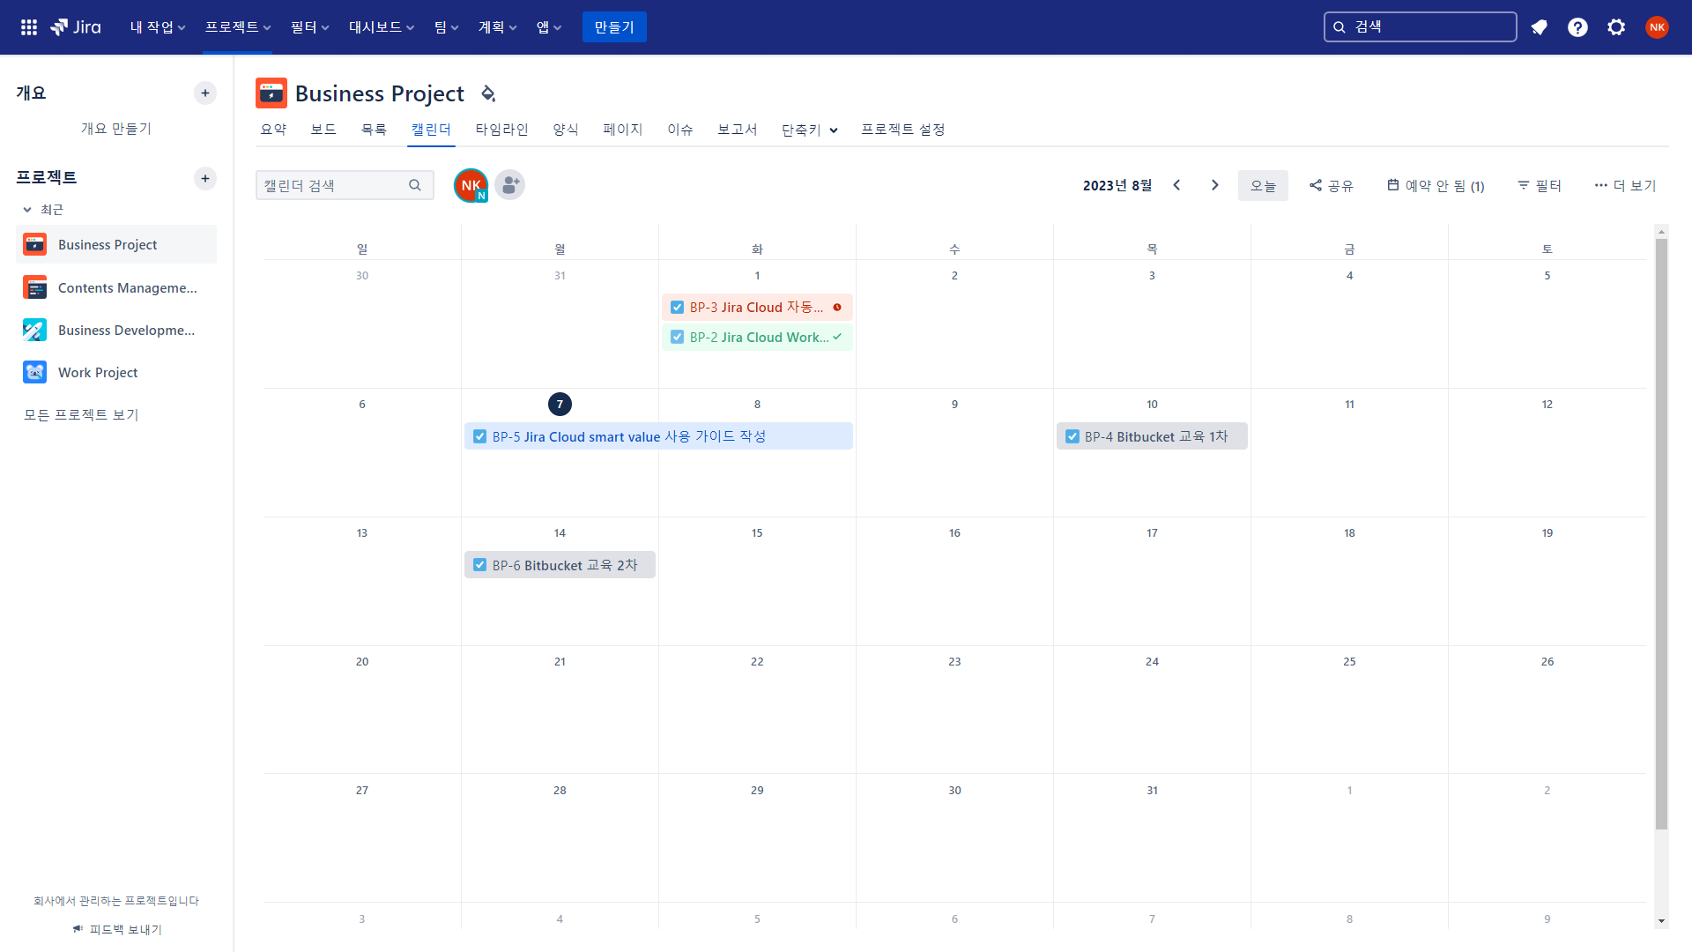This screenshot has width=1692, height=952.
Task: Switch to the 타임라인 tab
Action: click(501, 129)
